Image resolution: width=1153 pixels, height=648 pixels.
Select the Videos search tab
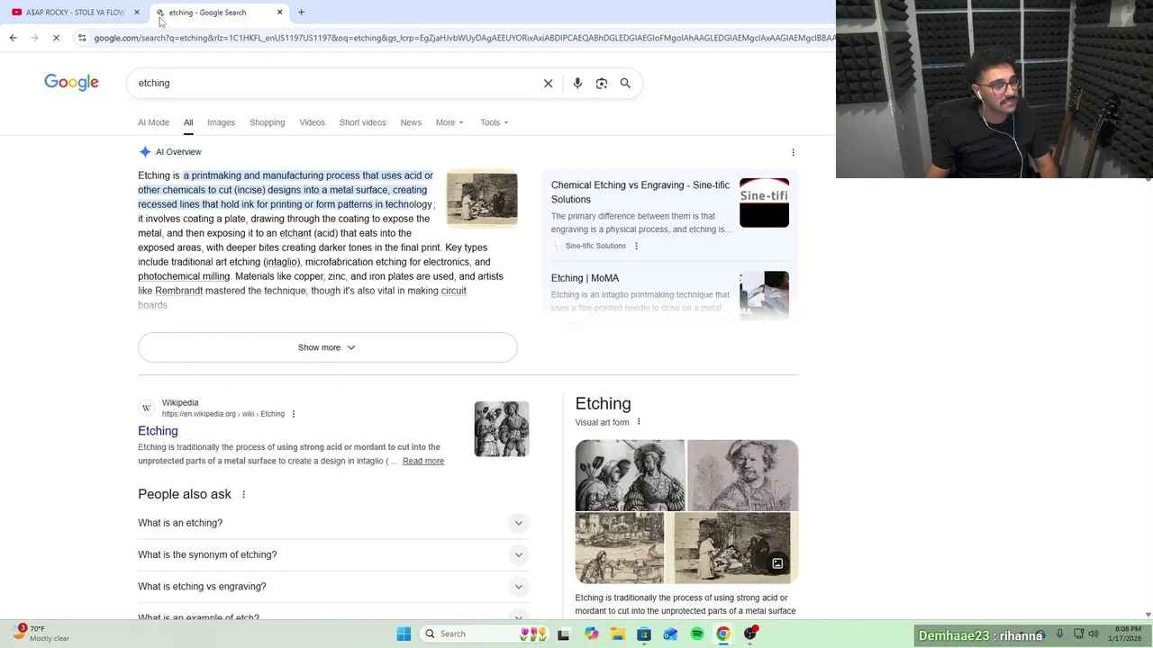point(312,122)
